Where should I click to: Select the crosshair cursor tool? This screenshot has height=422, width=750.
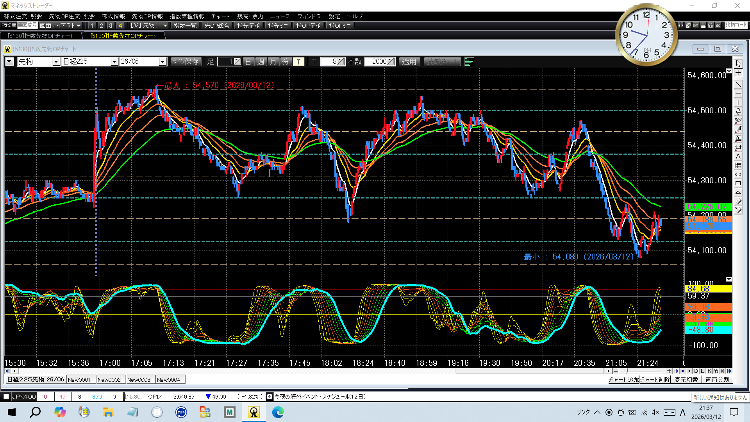click(738, 73)
